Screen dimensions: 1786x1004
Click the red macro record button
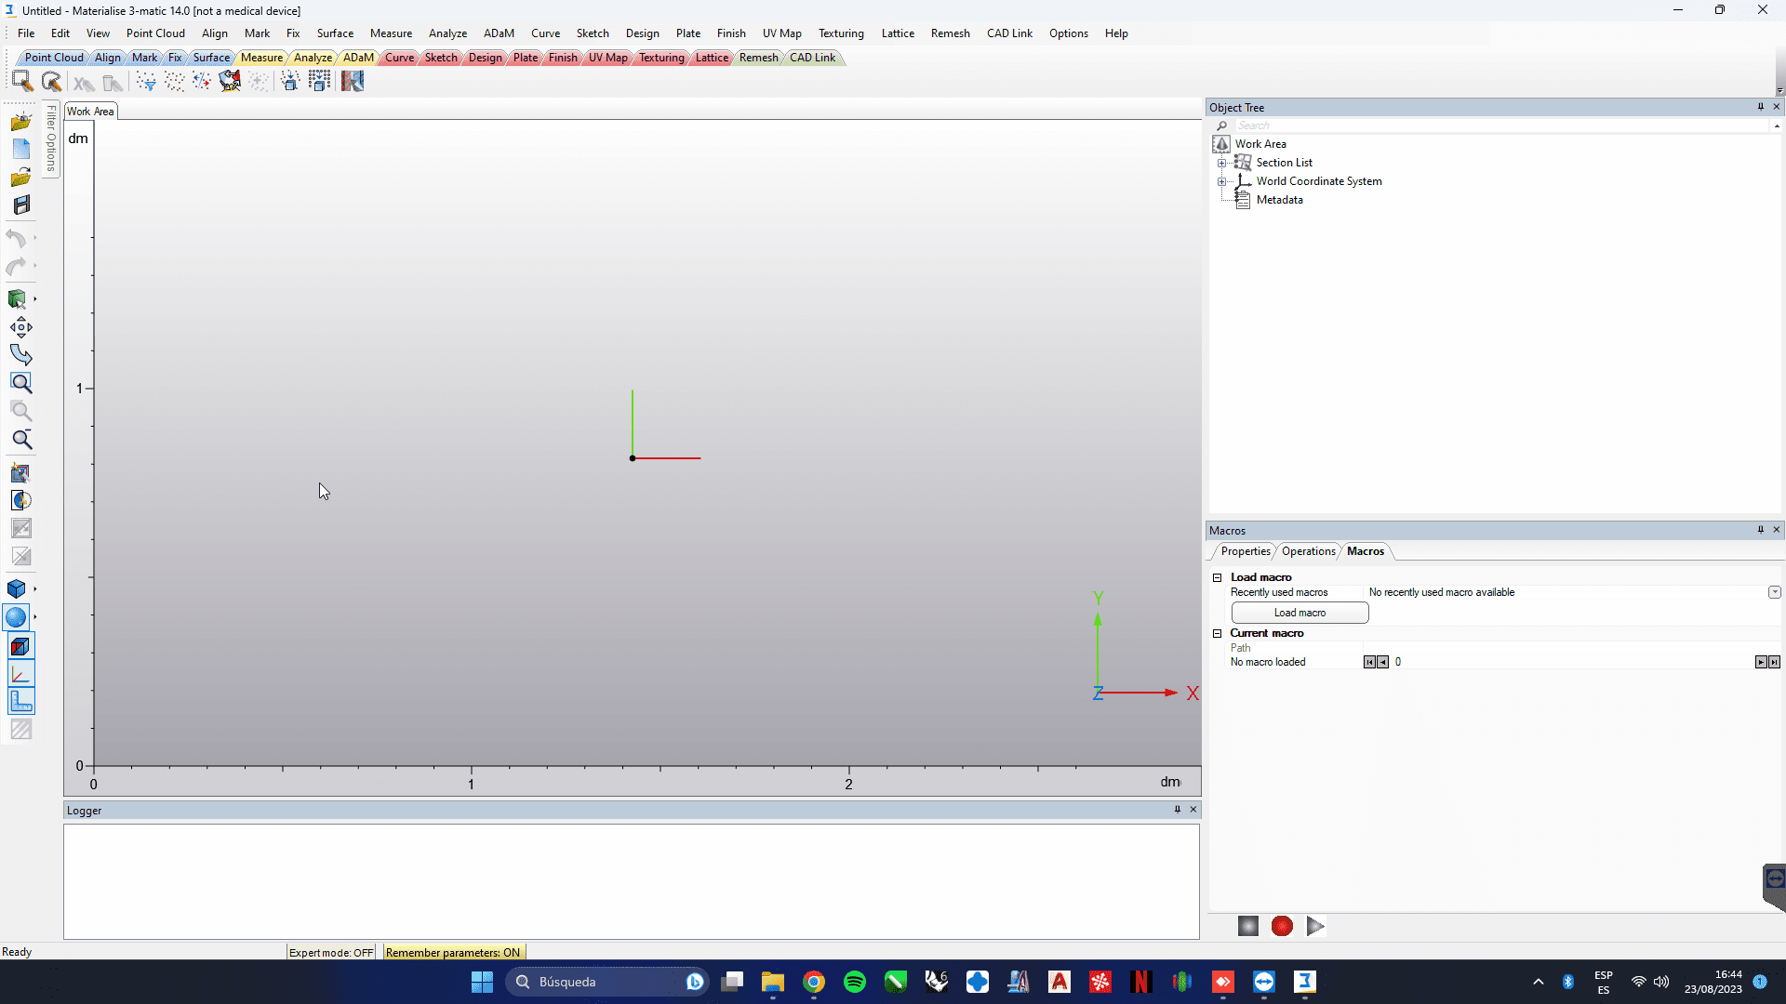1282,926
